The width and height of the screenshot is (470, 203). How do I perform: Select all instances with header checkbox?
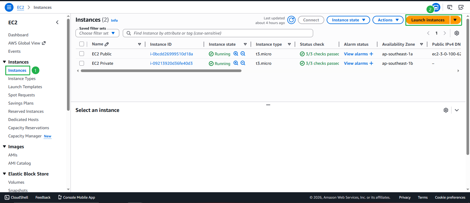(x=82, y=44)
